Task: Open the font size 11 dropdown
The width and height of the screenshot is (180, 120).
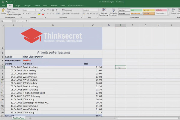Action: tap(40, 10)
